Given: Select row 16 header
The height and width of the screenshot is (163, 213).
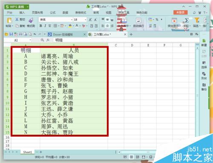Looking at the screenshot, I should click(x=7, y=137).
